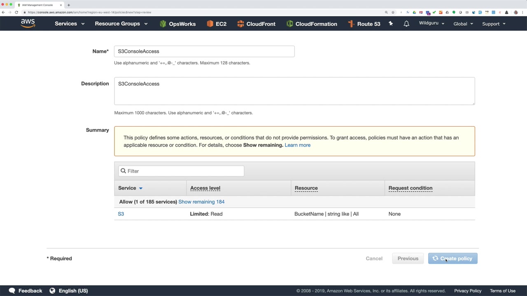The width and height of the screenshot is (527, 296).
Task: Click the Show remaining 184 link
Action: coord(201,202)
